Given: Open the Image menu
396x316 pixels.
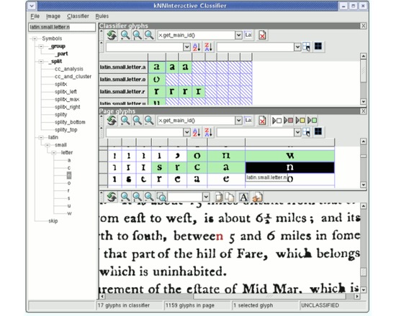Looking at the screenshot, I should tap(53, 16).
